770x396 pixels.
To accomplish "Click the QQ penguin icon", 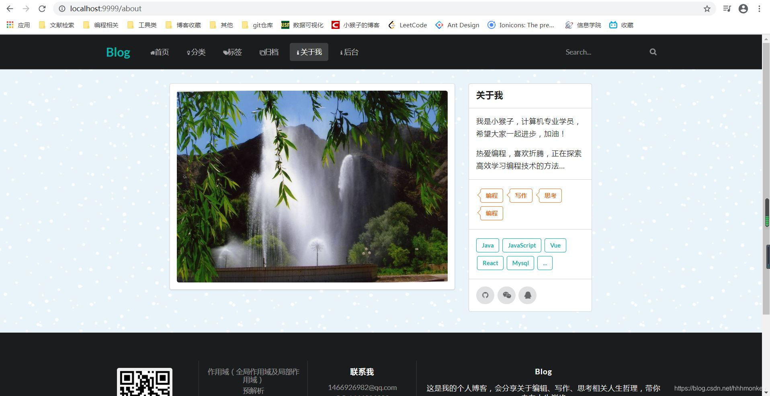I will coord(528,295).
